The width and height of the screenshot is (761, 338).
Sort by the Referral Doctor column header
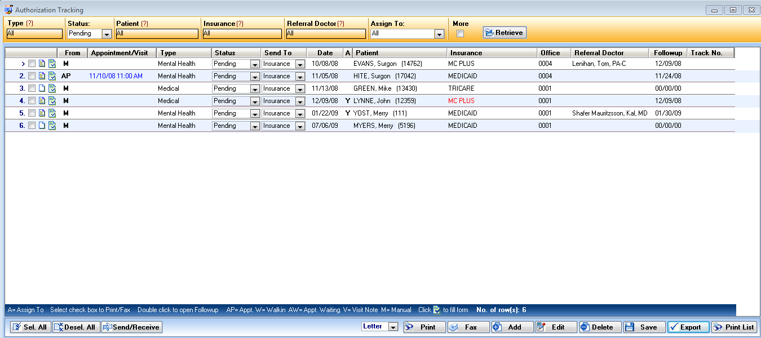610,53
